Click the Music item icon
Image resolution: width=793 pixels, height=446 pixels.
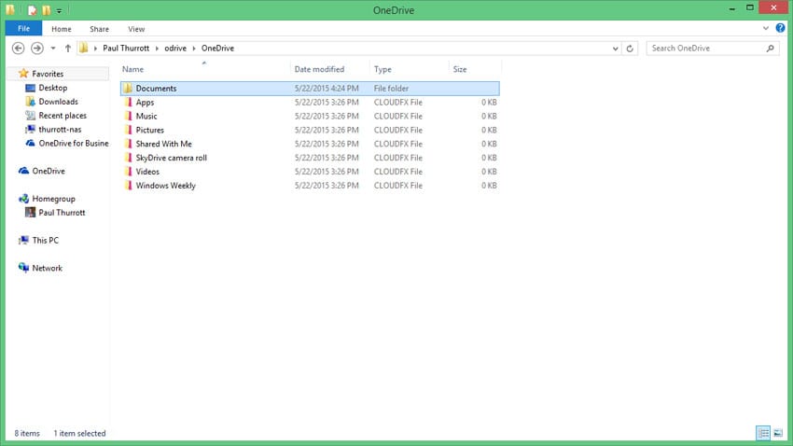point(128,117)
